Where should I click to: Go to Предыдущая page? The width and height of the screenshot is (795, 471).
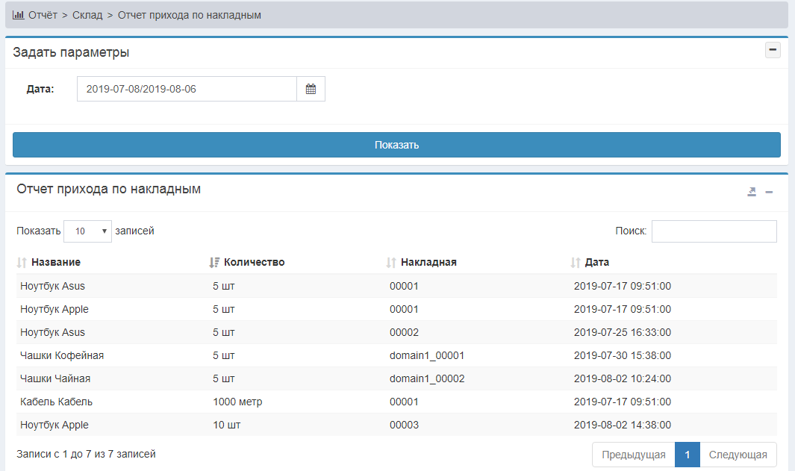coord(633,455)
